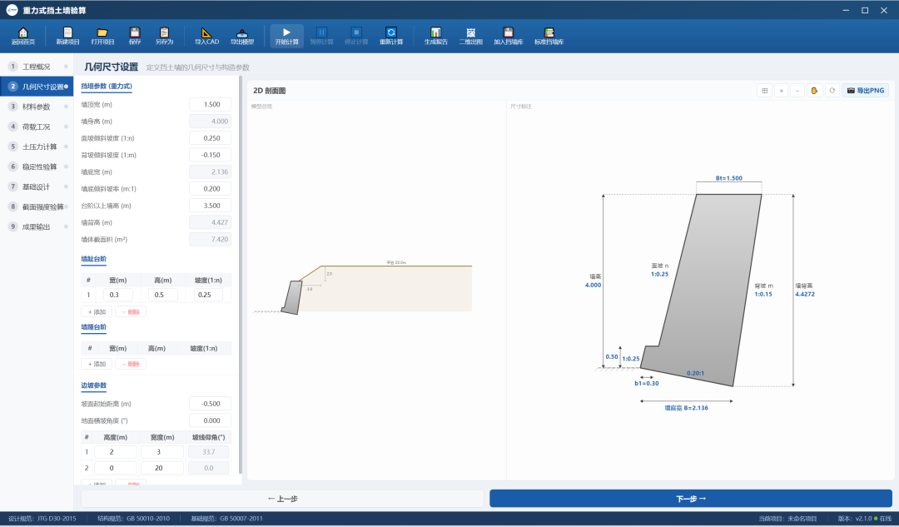The width and height of the screenshot is (899, 527).
Task: Proceed with 下一步 button
Action: pyautogui.click(x=691, y=499)
